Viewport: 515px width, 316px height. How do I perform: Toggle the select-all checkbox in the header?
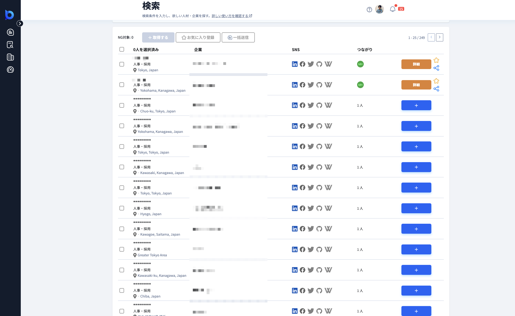(x=122, y=49)
